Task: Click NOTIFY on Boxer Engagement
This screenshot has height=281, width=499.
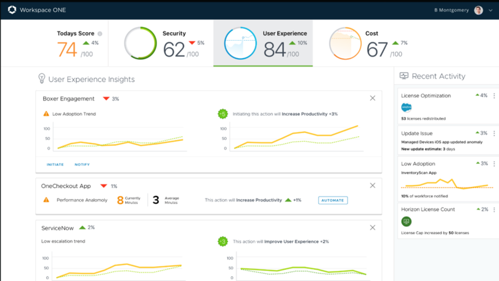Action: 82,165
